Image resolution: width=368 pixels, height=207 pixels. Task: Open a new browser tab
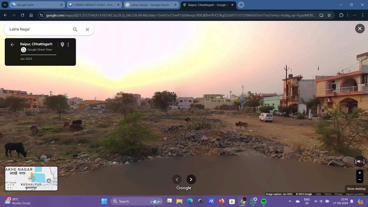tap(241, 5)
